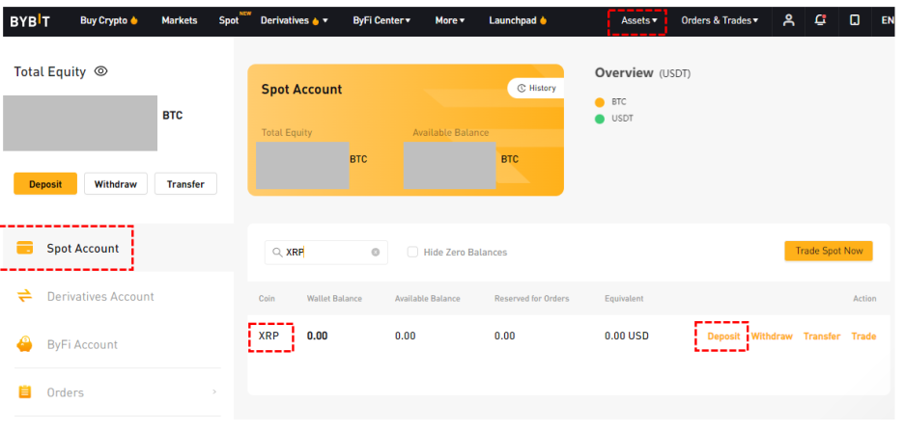Click the Available Balance column header
The image size is (904, 431).
(427, 299)
